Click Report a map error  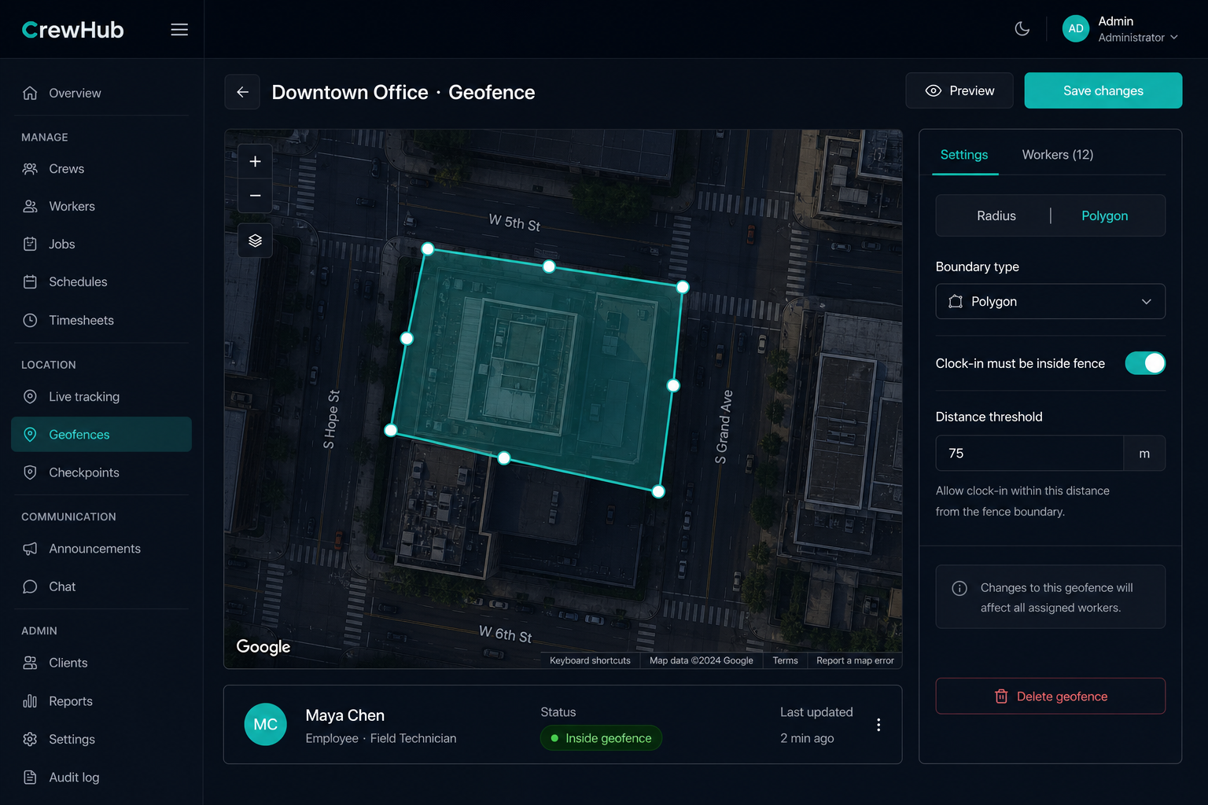click(x=855, y=660)
